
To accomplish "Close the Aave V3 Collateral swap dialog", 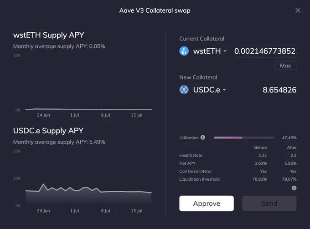I will click(298, 10).
